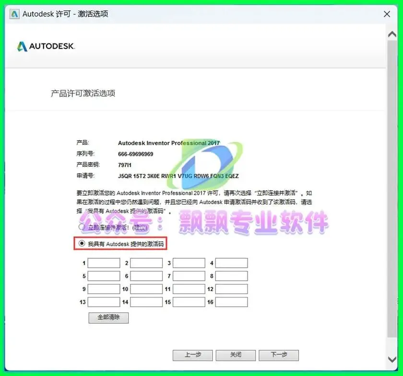Click the 申请号 label
This screenshot has height=376, width=403.
click(x=85, y=176)
